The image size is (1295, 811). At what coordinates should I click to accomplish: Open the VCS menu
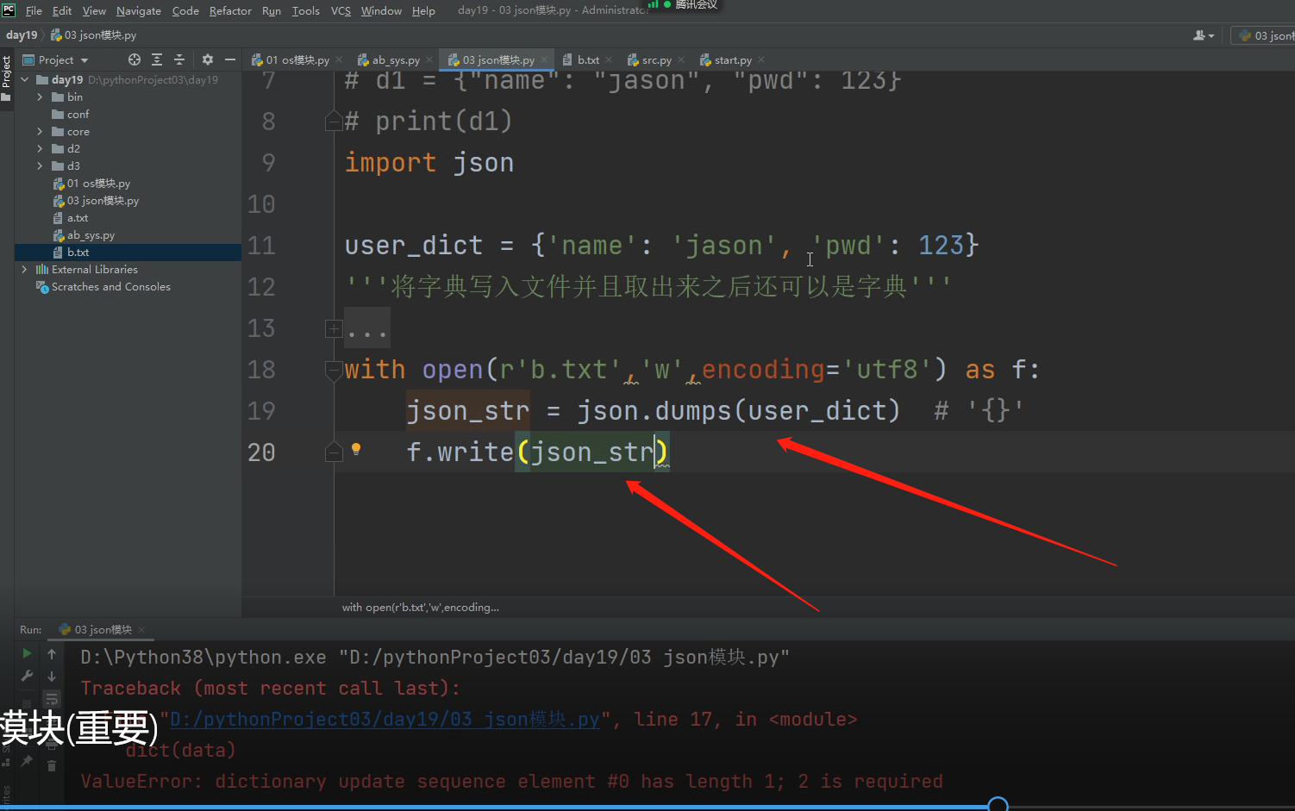[x=341, y=11]
